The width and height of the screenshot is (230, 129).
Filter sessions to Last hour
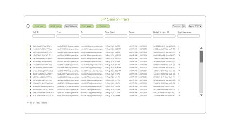[40, 26]
